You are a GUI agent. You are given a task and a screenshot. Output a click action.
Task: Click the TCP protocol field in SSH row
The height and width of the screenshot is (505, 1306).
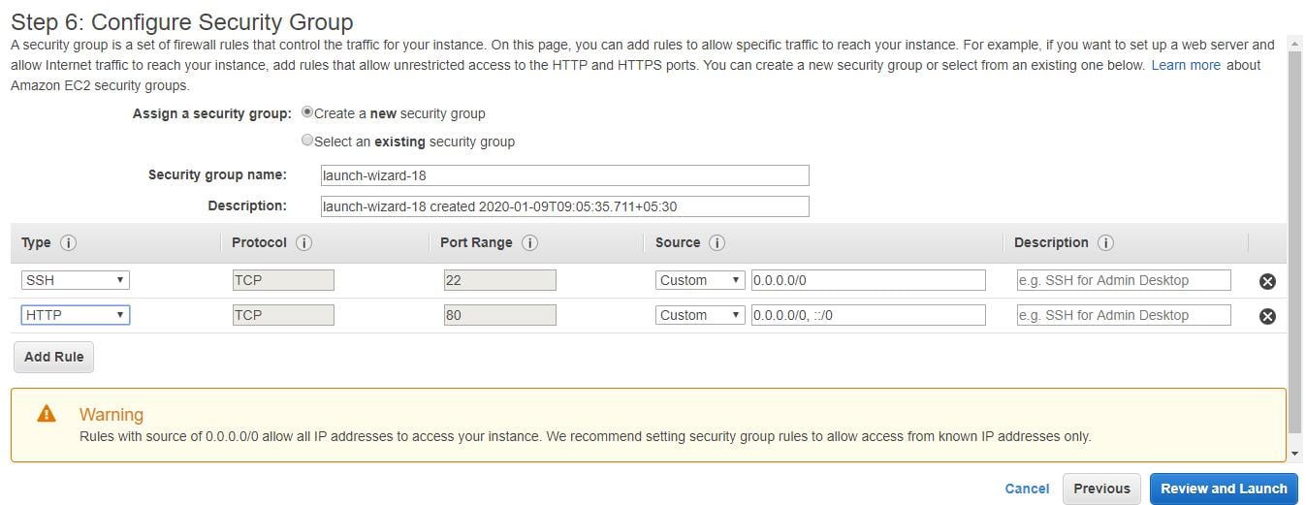(283, 280)
